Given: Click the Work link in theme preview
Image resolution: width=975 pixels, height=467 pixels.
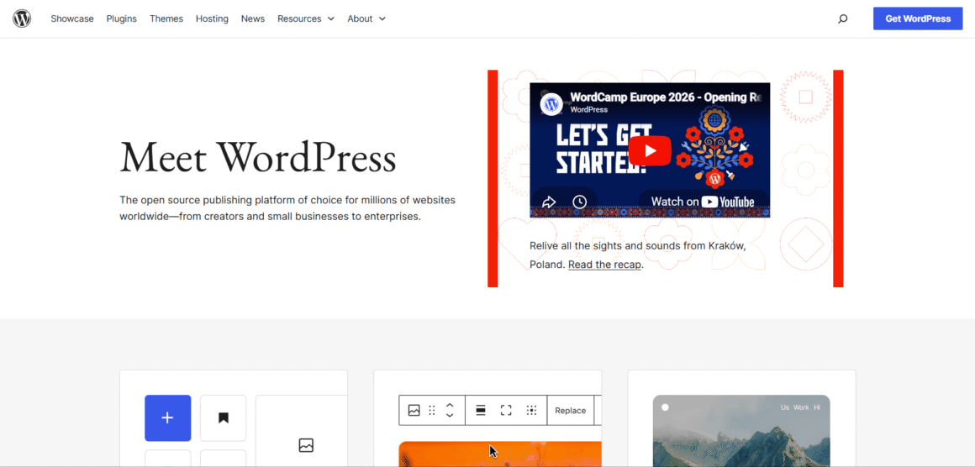Looking at the screenshot, I should pos(802,407).
